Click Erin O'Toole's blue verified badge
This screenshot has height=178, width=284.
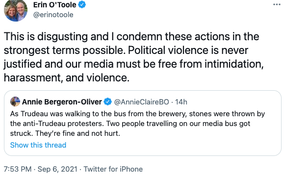(82, 4)
